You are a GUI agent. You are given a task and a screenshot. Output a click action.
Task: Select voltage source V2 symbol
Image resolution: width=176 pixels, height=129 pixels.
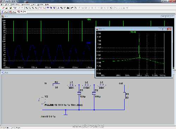point(42,100)
